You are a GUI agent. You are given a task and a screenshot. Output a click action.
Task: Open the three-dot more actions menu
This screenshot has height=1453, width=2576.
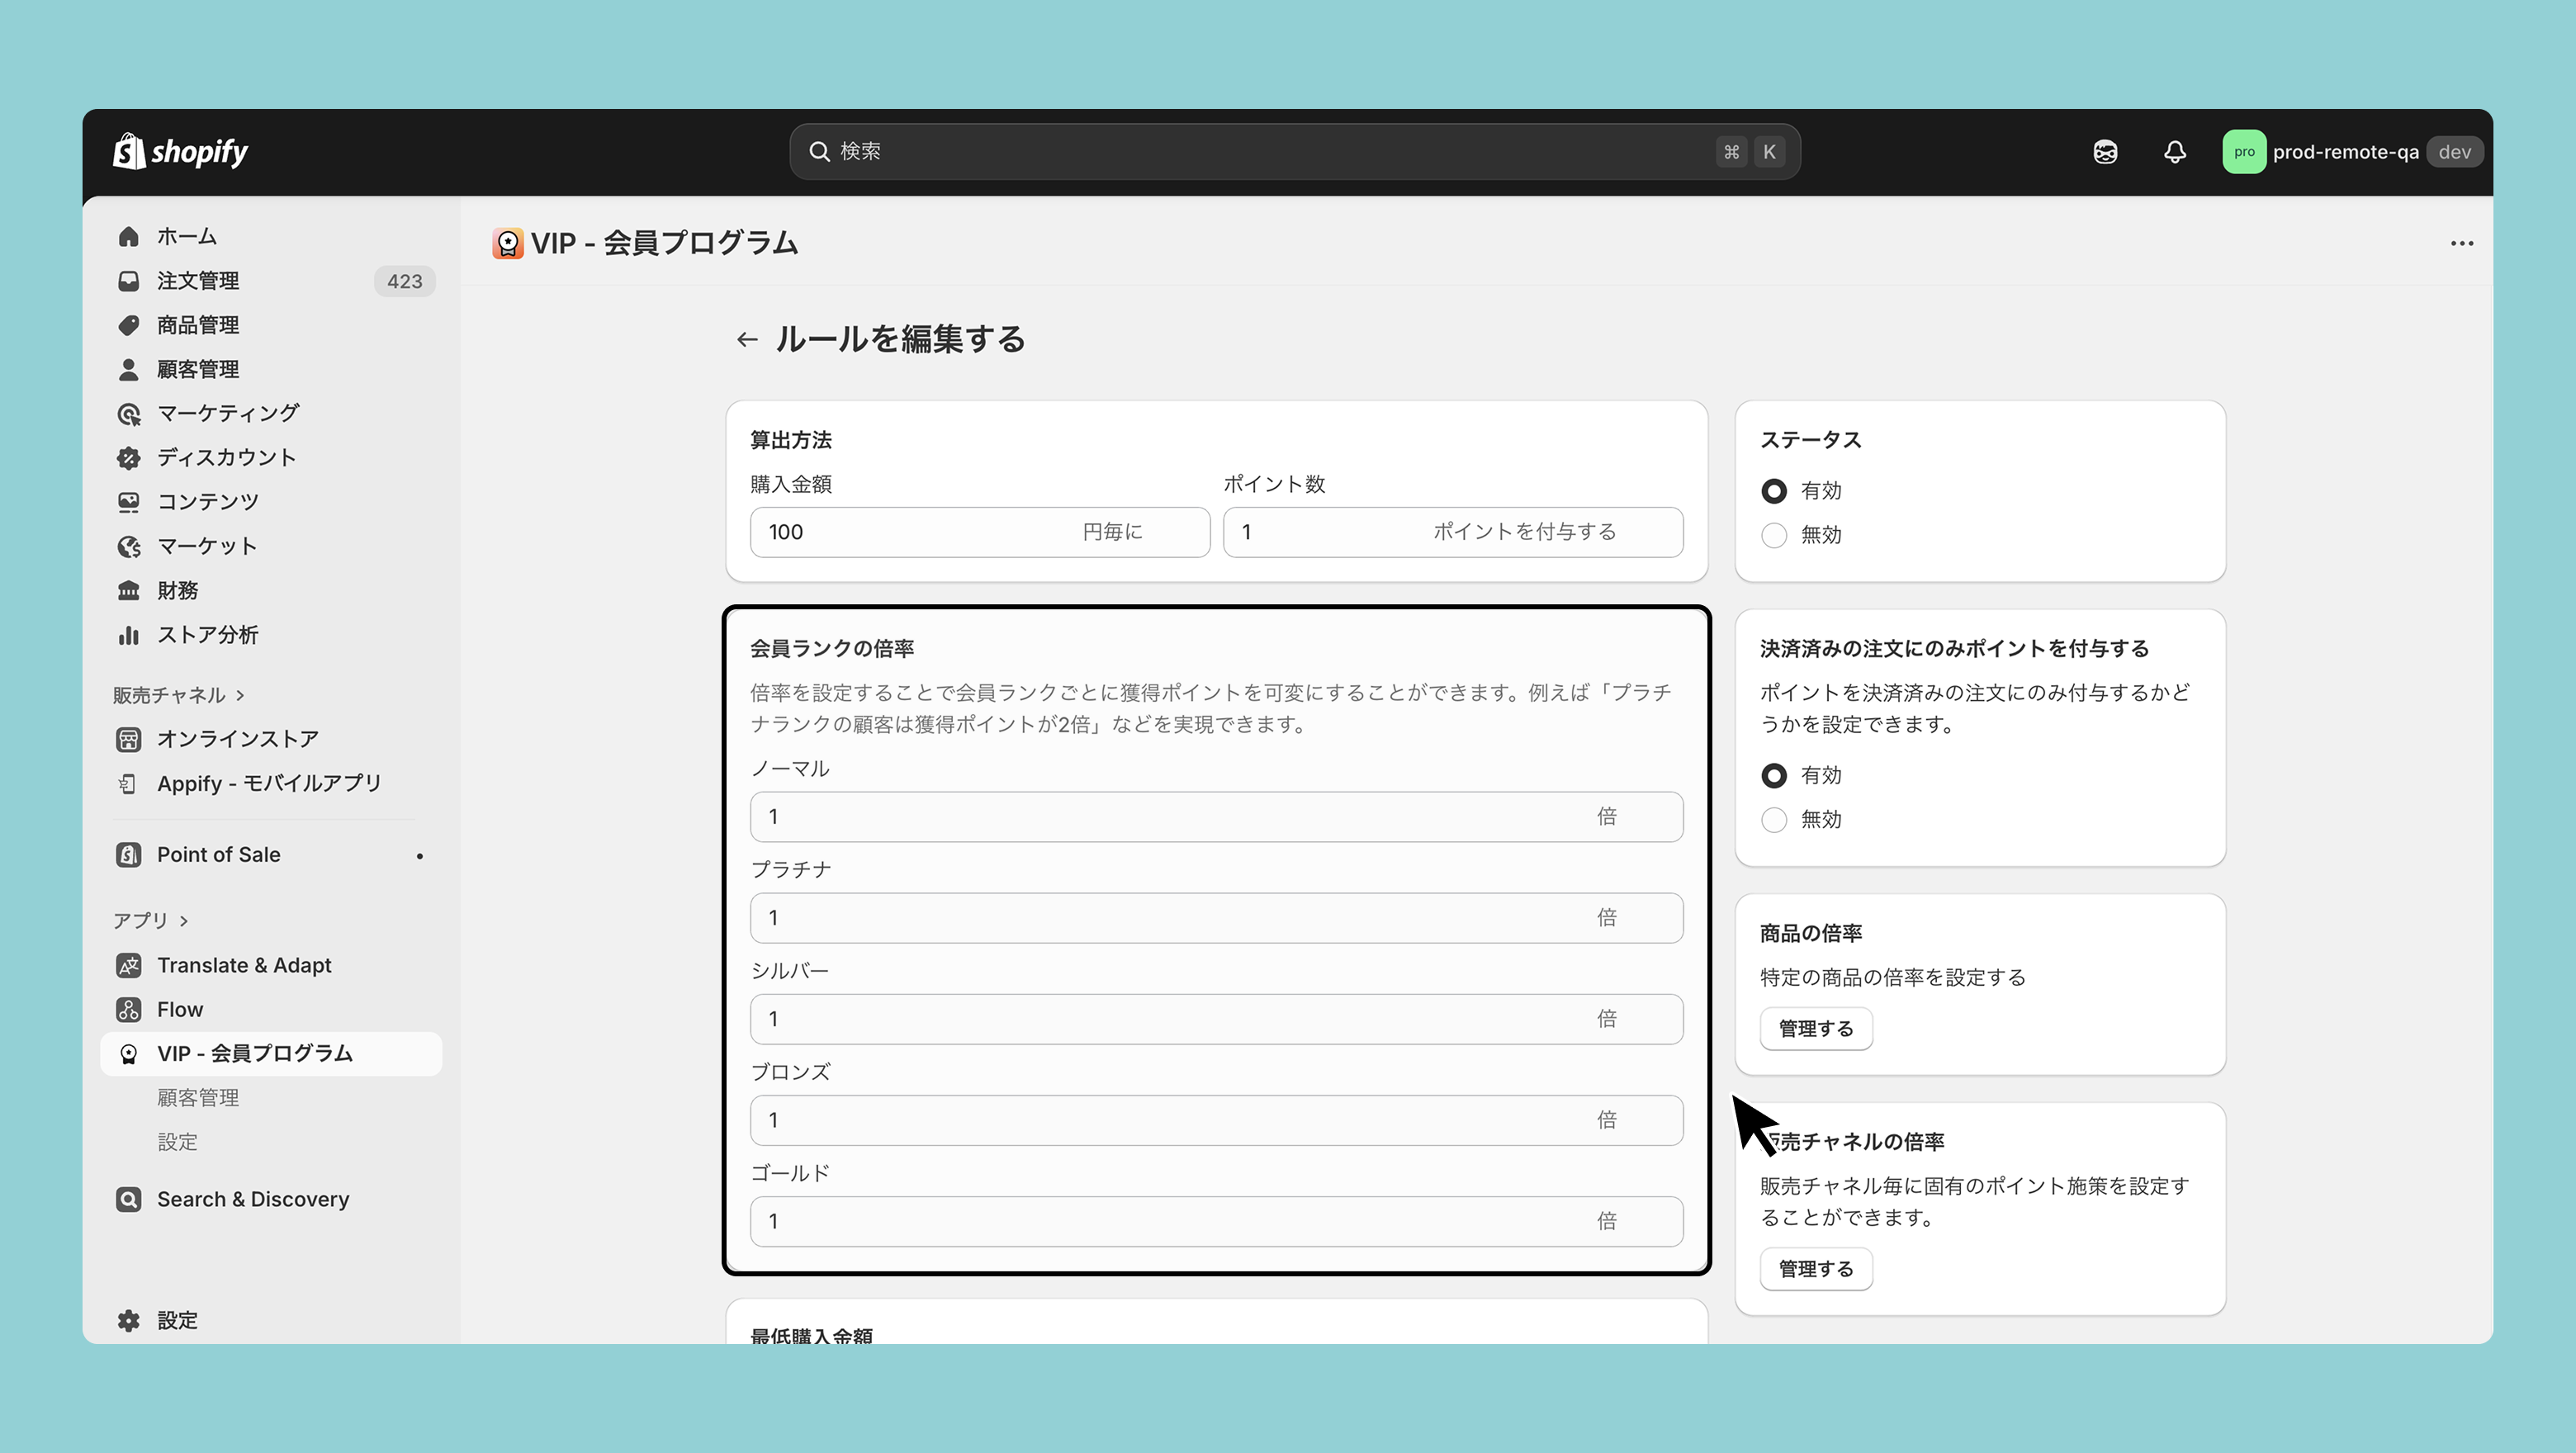pos(2461,243)
